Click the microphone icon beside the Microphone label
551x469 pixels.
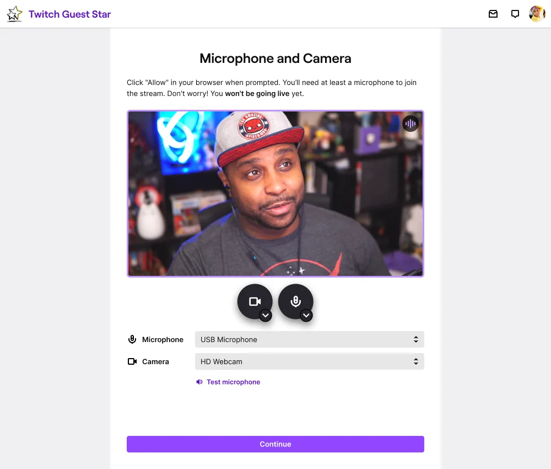point(132,339)
